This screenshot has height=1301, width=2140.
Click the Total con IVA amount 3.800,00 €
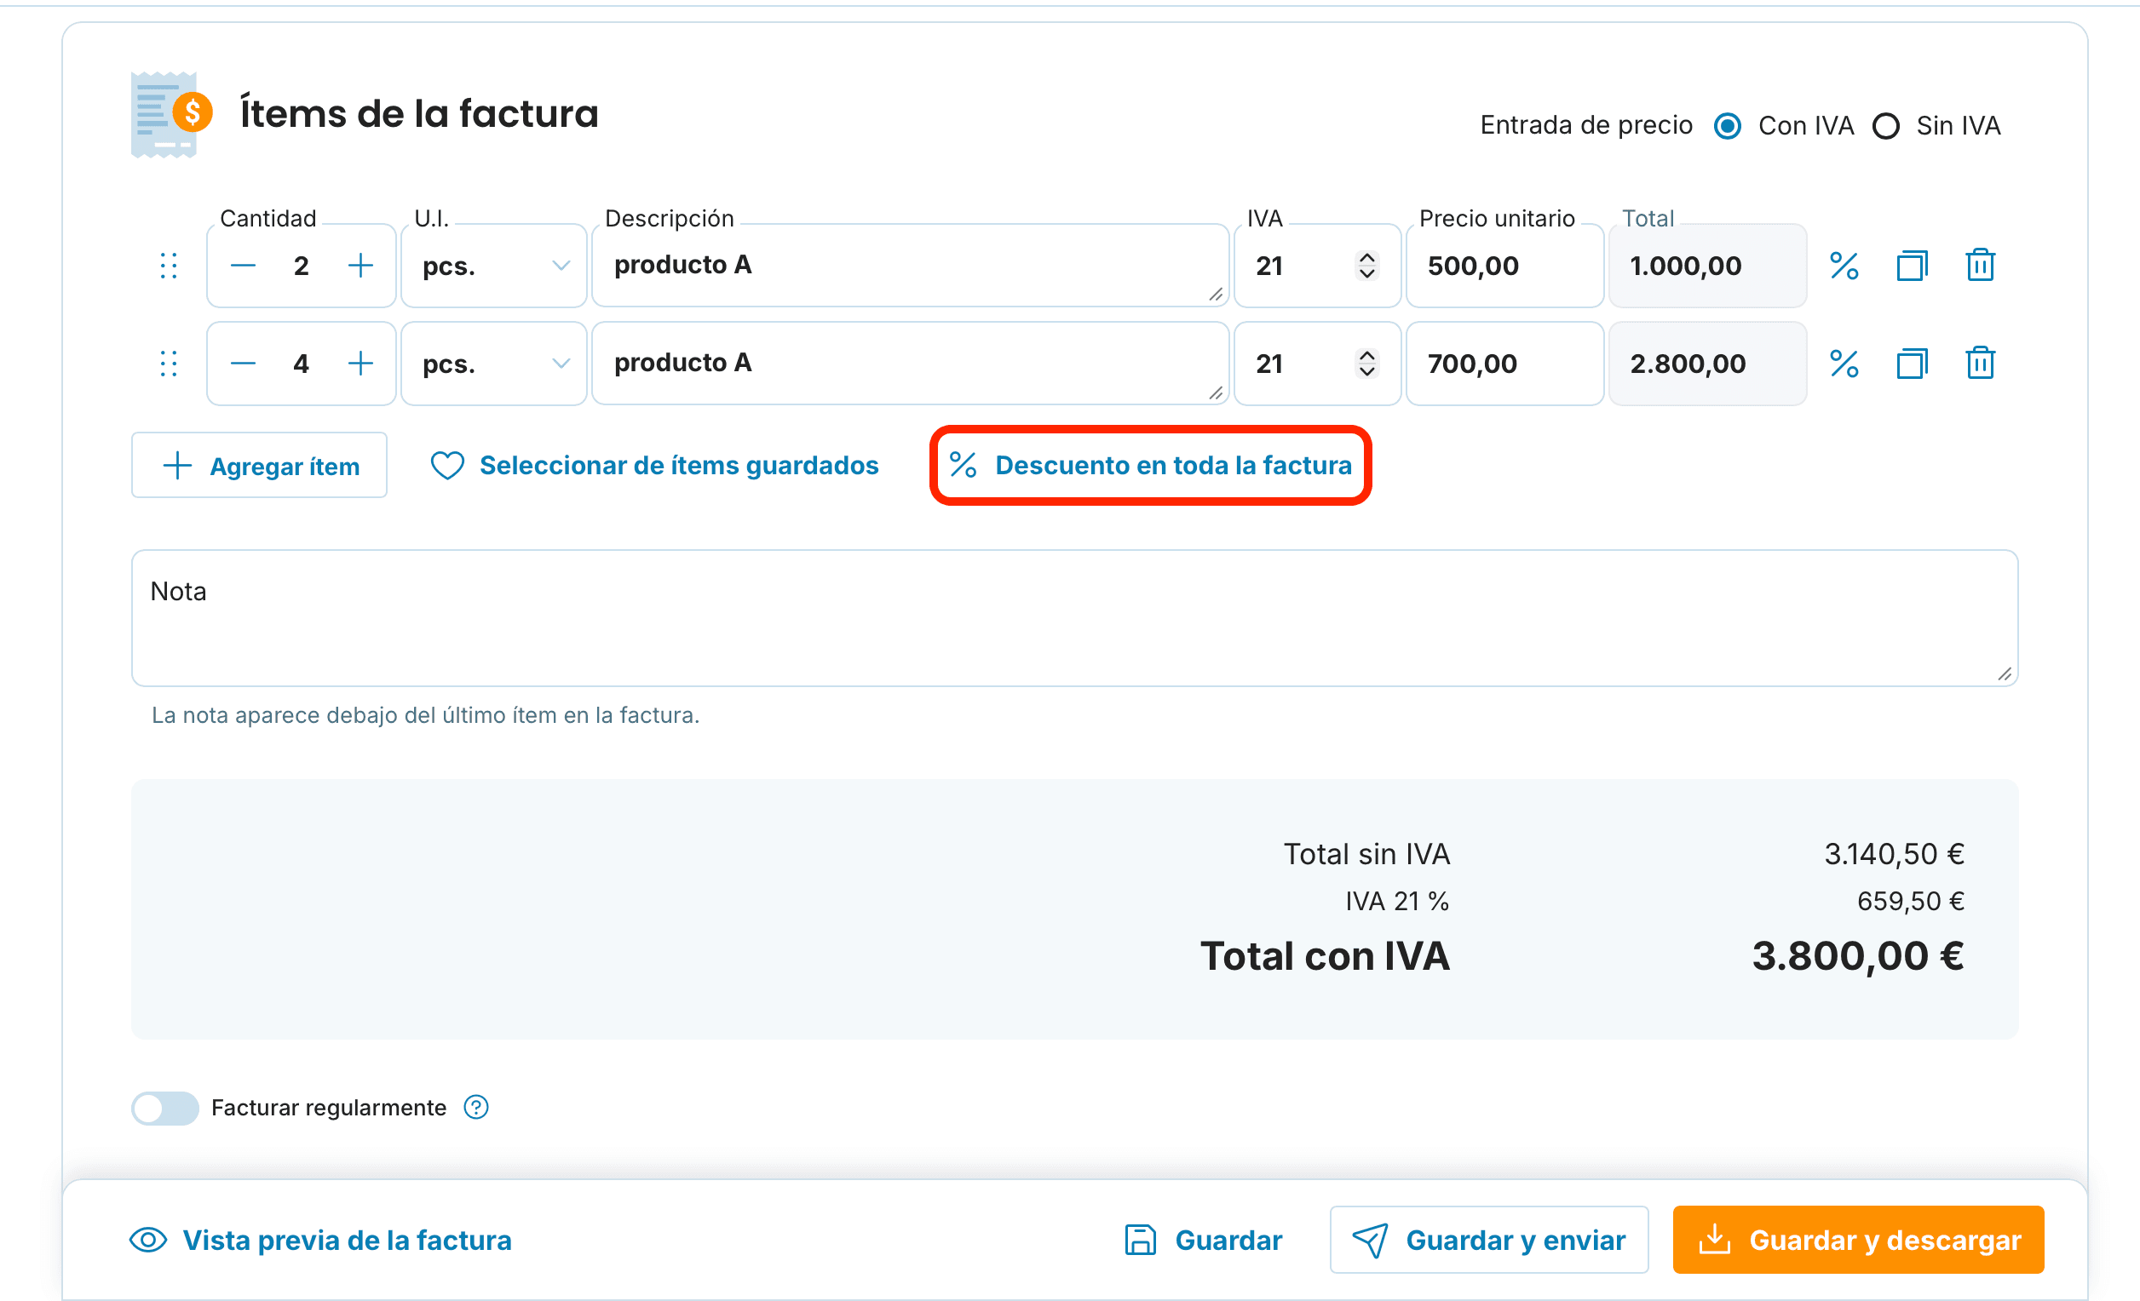[1858, 955]
